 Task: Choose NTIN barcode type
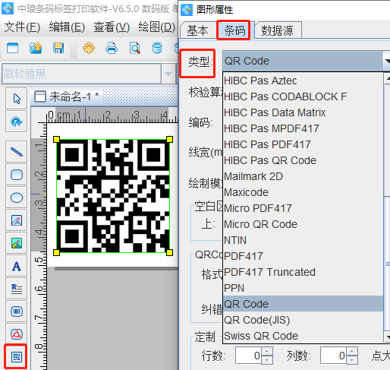(x=303, y=240)
